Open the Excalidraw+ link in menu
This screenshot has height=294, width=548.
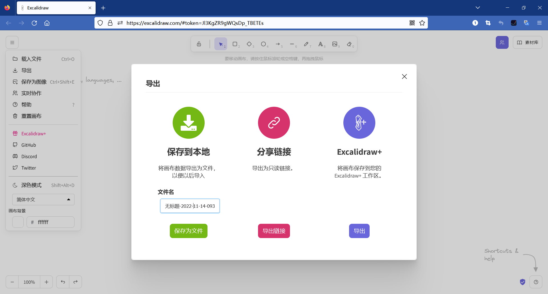tap(43, 134)
